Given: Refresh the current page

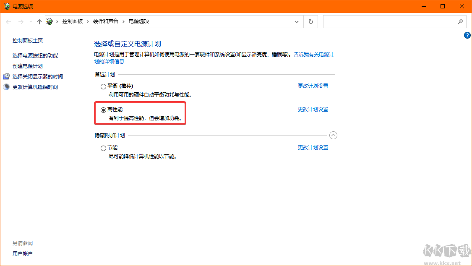Looking at the screenshot, I should tap(310, 21).
